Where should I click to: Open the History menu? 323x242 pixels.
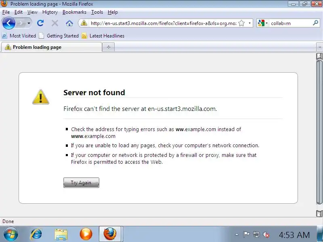click(50, 12)
